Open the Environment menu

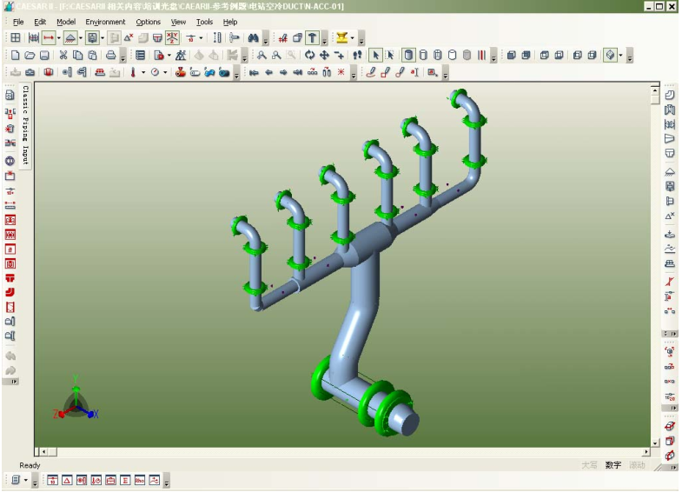pyautogui.click(x=105, y=22)
